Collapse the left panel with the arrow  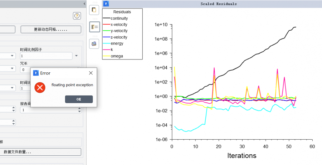pyautogui.click(x=84, y=4)
